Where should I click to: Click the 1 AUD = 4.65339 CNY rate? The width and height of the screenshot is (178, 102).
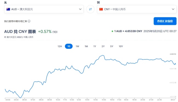click(128, 31)
